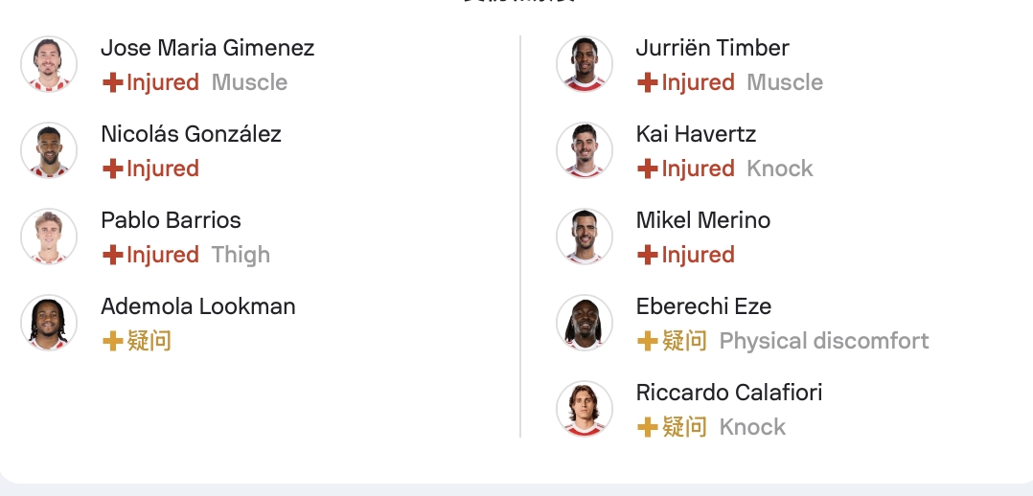The width and height of the screenshot is (1033, 496).
Task: Click Mikel Merino's player photo
Action: [x=585, y=237]
